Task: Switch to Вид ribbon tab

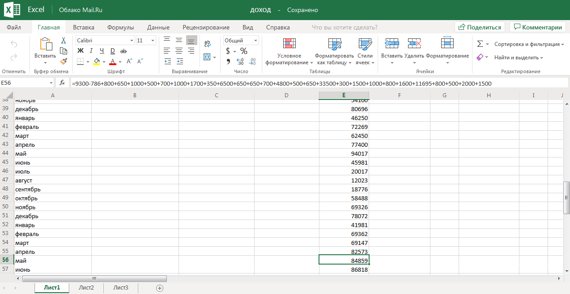Action: coord(248,27)
